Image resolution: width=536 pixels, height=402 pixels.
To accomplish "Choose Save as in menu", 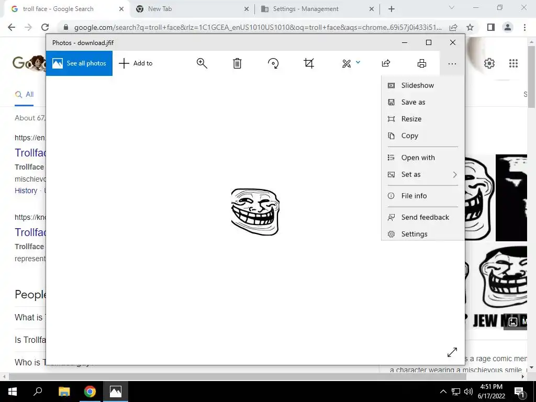I will (x=423, y=102).
